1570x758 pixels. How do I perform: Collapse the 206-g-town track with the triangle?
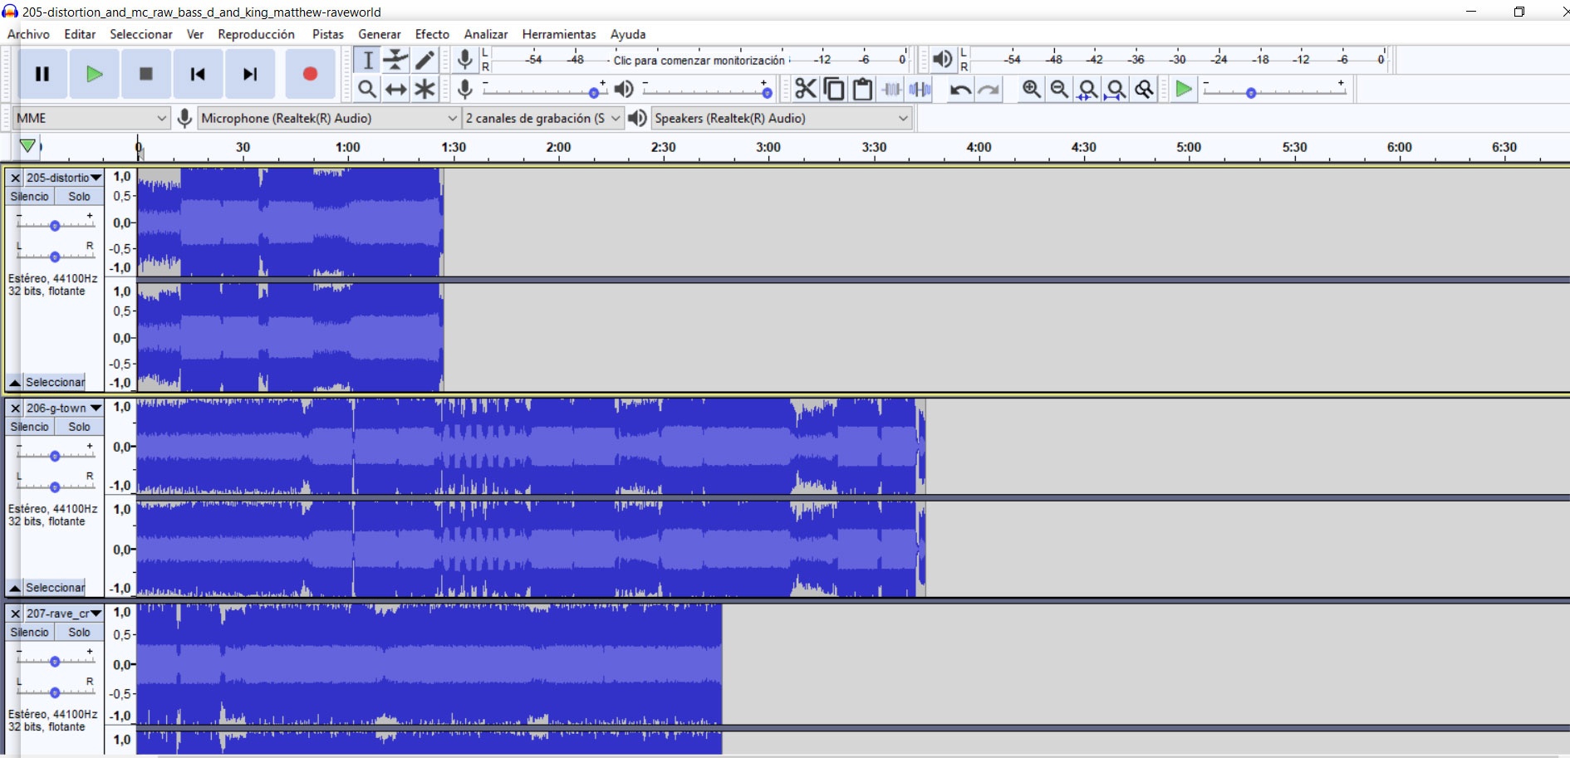pyautogui.click(x=14, y=588)
